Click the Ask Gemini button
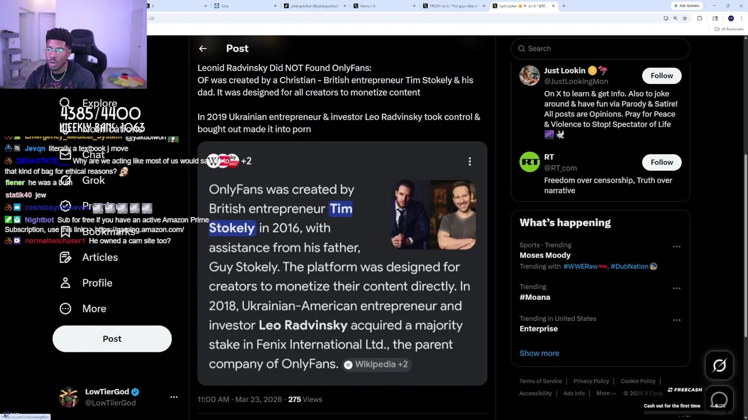 [x=686, y=6]
